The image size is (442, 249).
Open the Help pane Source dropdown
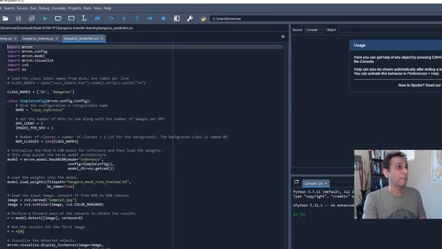314,30
